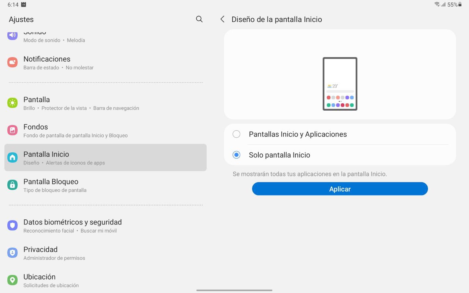The height and width of the screenshot is (293, 469).
Task: Select Solo pantalla Inicio radio button
Action: point(236,155)
